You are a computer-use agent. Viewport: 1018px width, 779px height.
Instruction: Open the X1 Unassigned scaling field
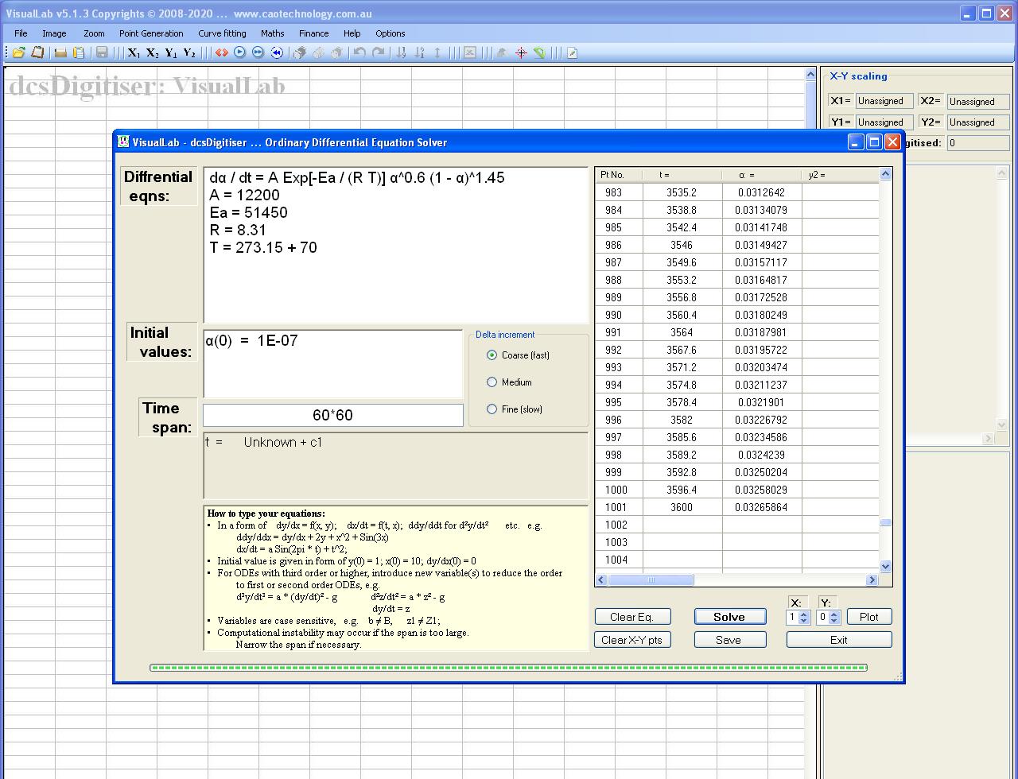click(884, 101)
